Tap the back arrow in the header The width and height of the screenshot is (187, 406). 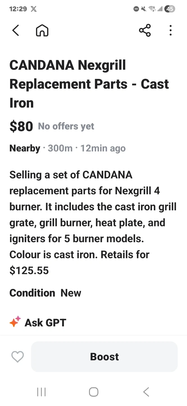point(16,30)
